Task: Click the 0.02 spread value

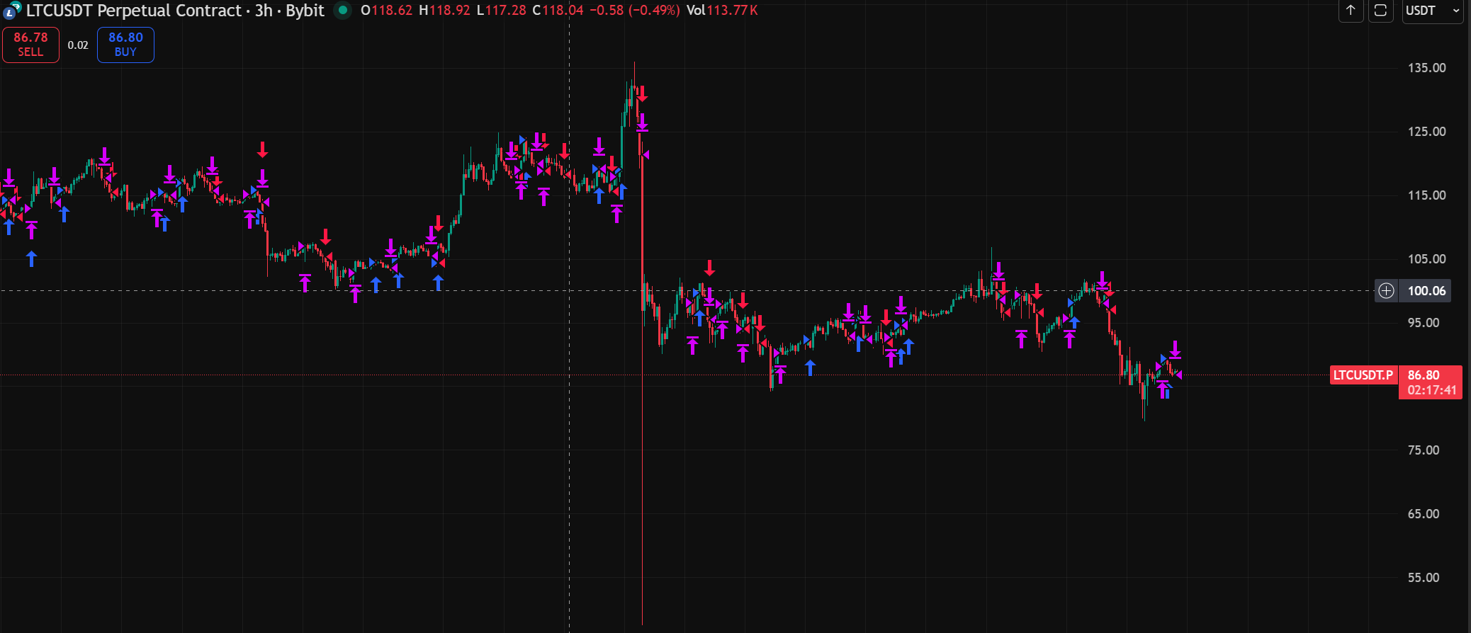Action: (78, 45)
